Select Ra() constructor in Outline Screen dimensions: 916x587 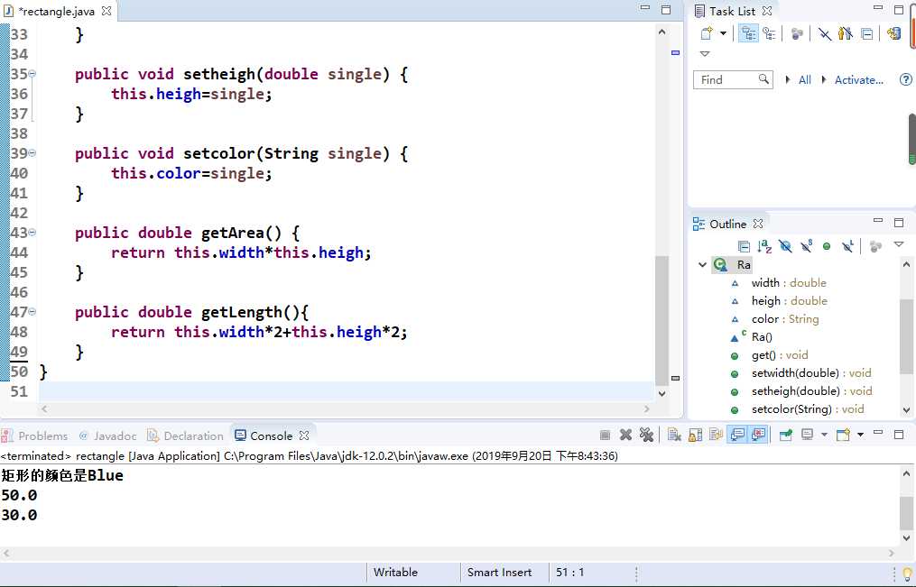pyautogui.click(x=762, y=337)
